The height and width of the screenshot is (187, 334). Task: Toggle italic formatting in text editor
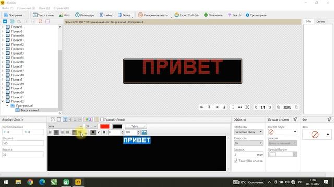pos(99,132)
